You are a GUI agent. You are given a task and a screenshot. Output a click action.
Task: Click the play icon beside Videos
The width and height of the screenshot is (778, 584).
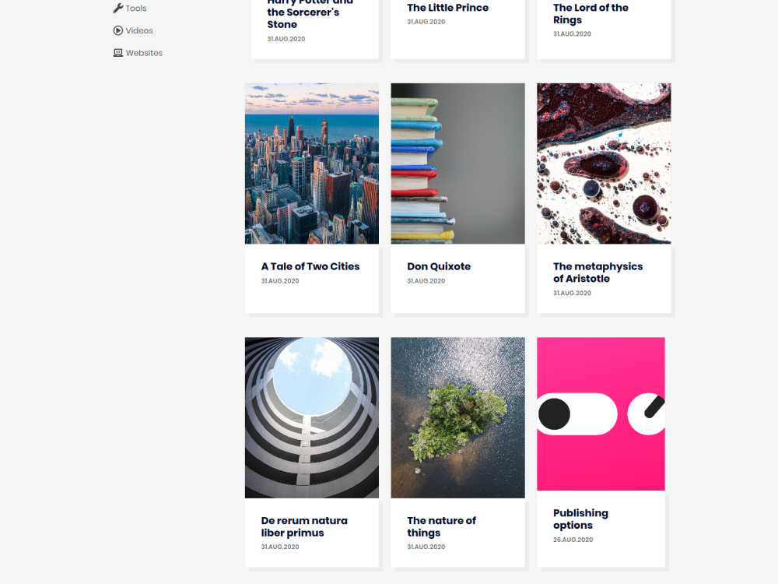coord(117,30)
